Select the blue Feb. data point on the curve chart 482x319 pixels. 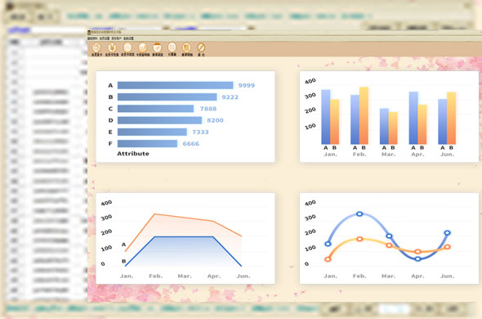[x=359, y=213]
